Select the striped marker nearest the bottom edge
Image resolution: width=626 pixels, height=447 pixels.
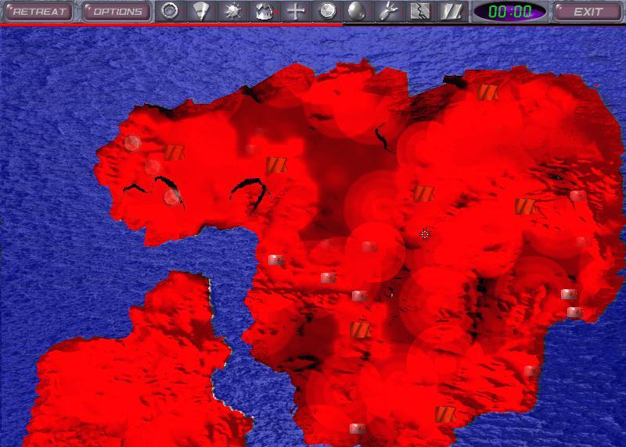[x=444, y=414]
